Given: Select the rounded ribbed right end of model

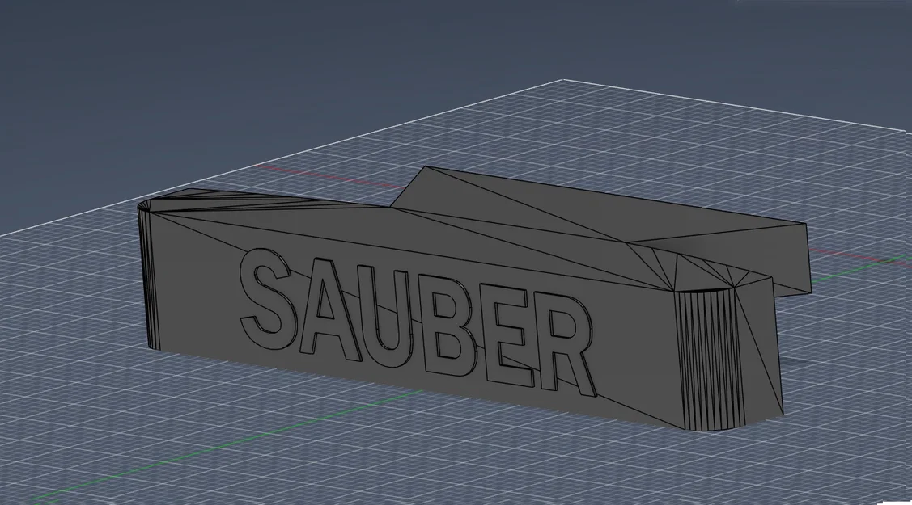Looking at the screenshot, I should 711,358.
